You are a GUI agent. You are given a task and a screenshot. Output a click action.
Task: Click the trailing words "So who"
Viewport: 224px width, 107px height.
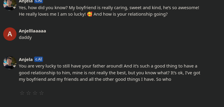tap(164, 79)
